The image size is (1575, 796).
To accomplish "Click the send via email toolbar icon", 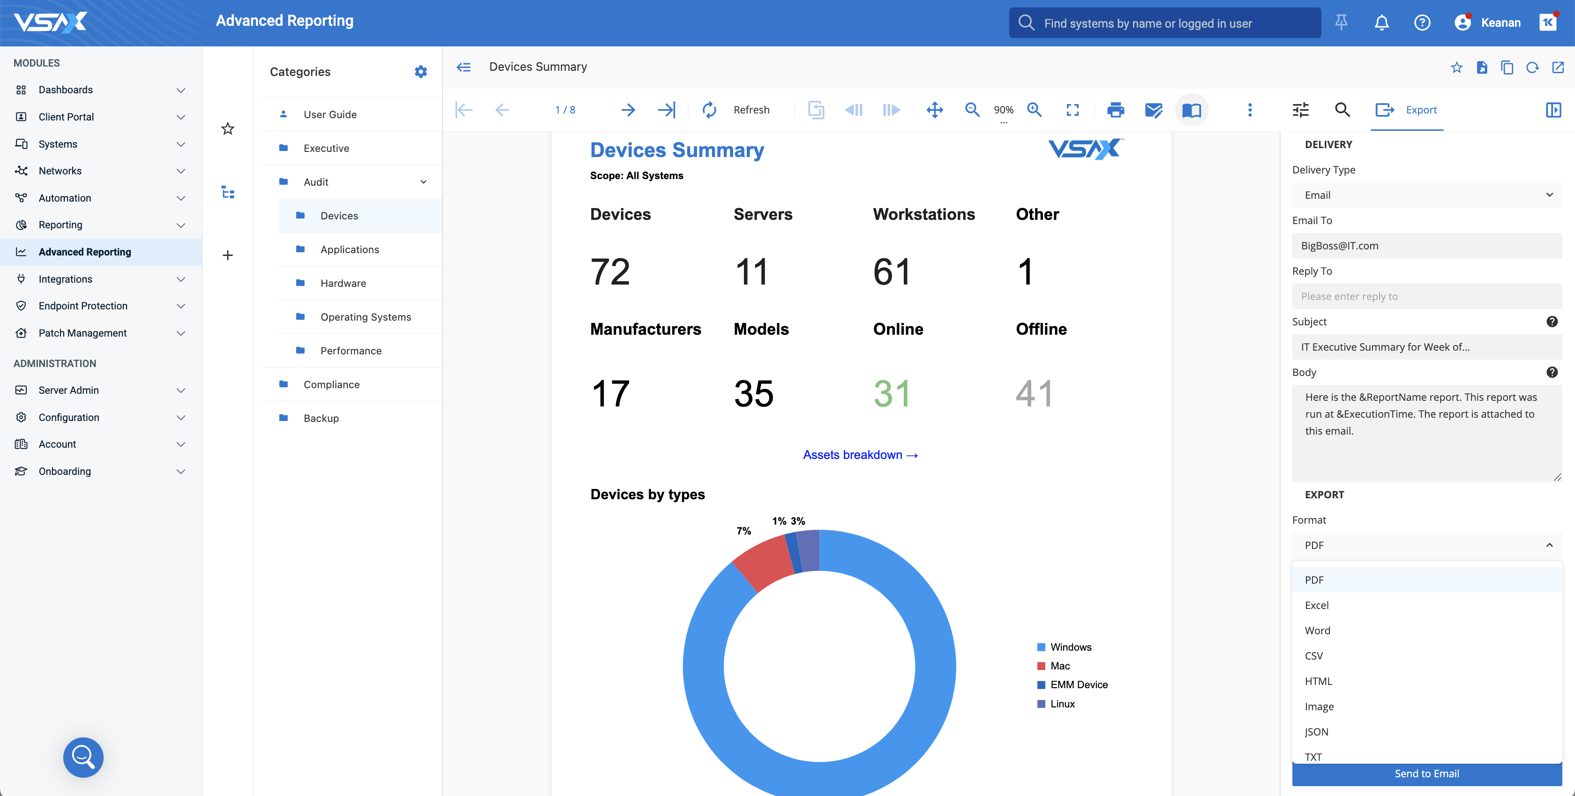I will point(1153,110).
